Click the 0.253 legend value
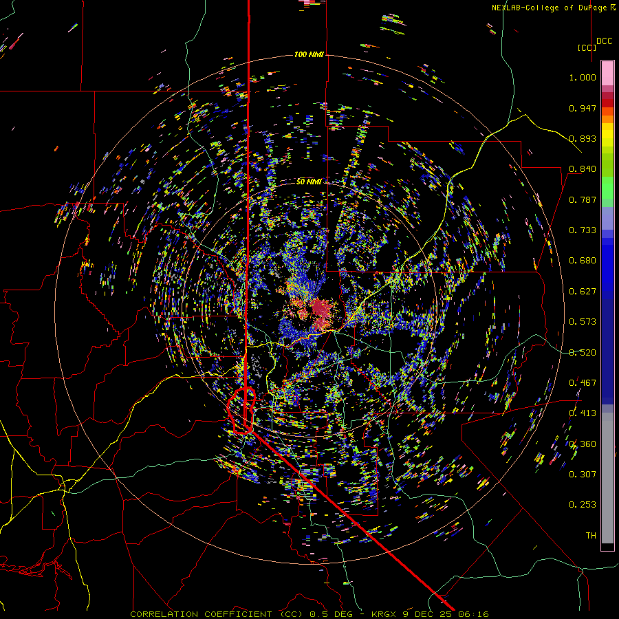This screenshot has width=619, height=619. point(583,505)
